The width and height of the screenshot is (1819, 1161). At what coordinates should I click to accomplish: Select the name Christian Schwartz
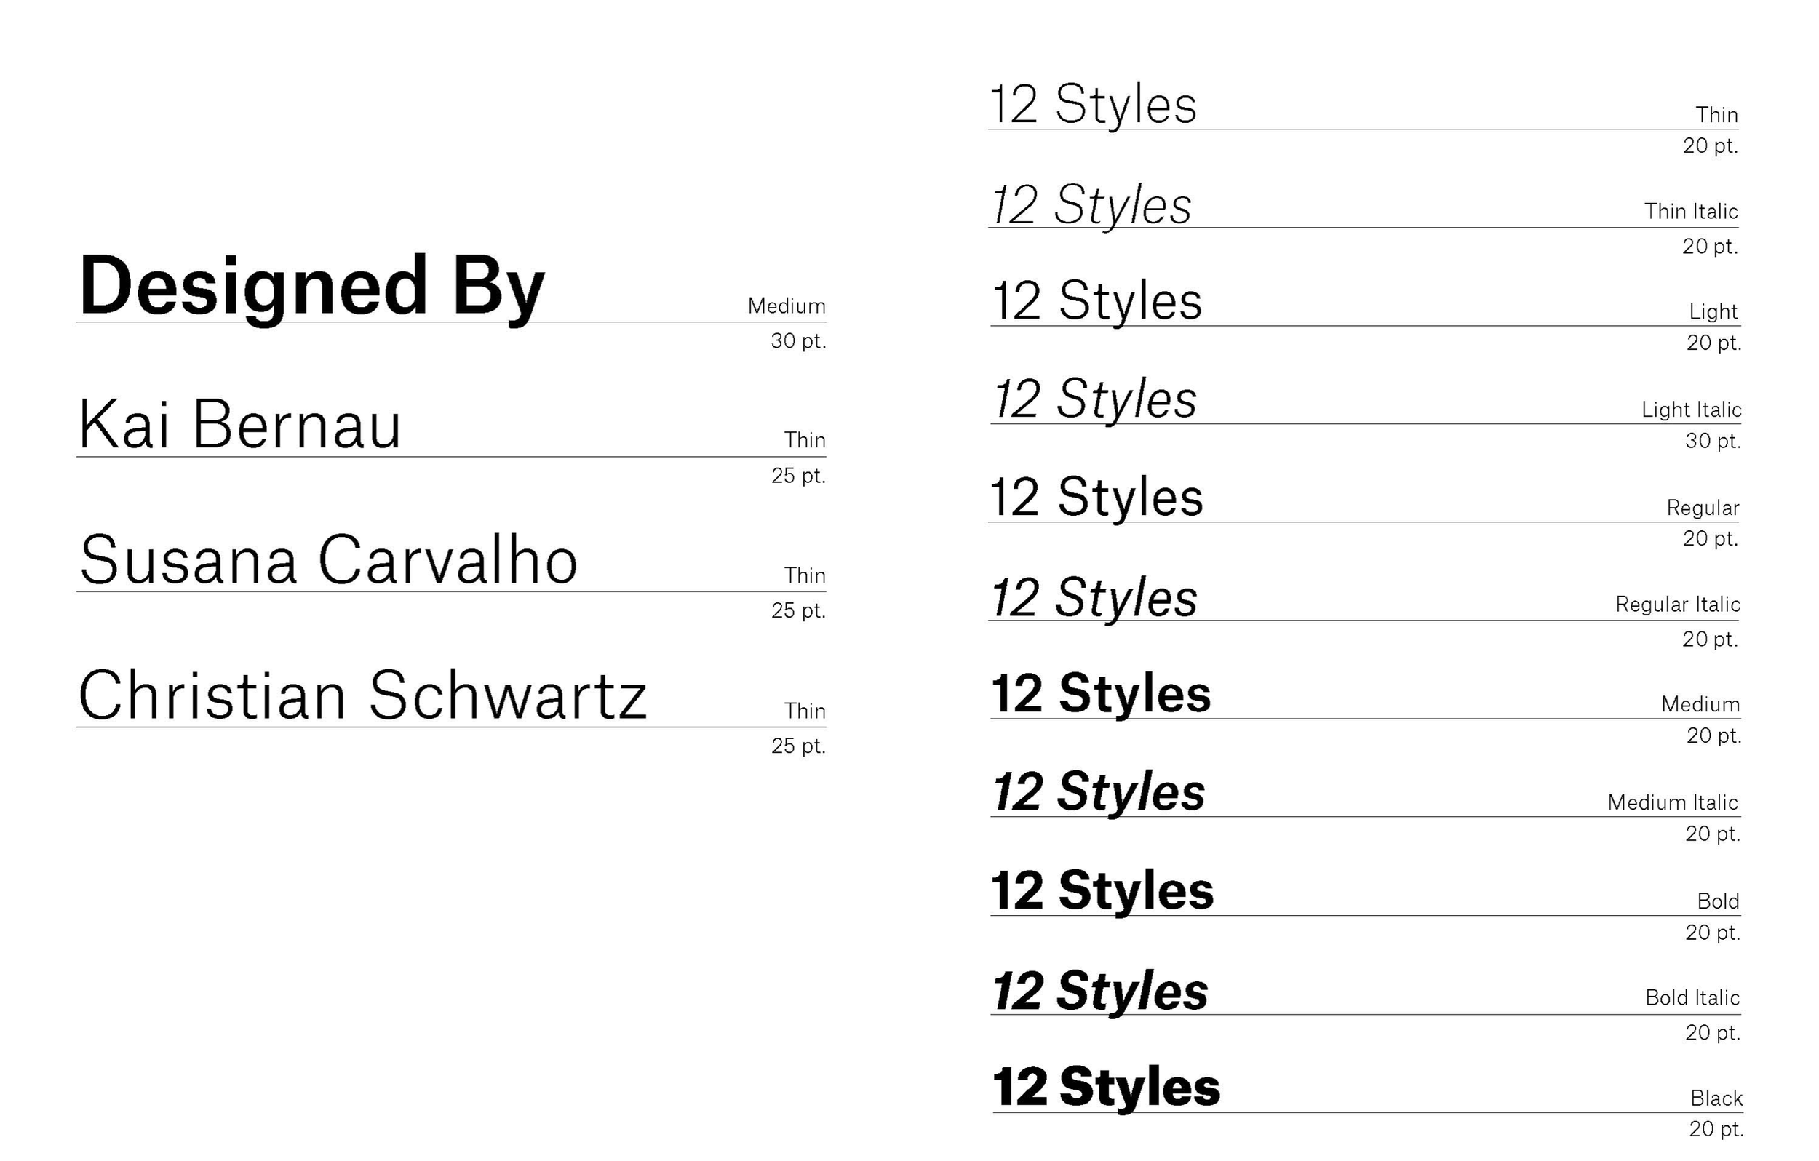(x=362, y=695)
